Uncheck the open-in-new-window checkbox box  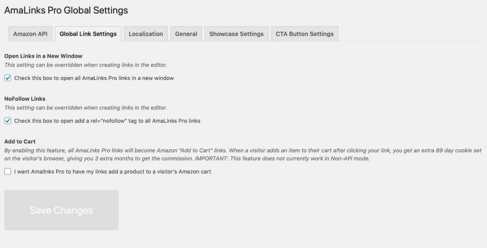pos(8,78)
